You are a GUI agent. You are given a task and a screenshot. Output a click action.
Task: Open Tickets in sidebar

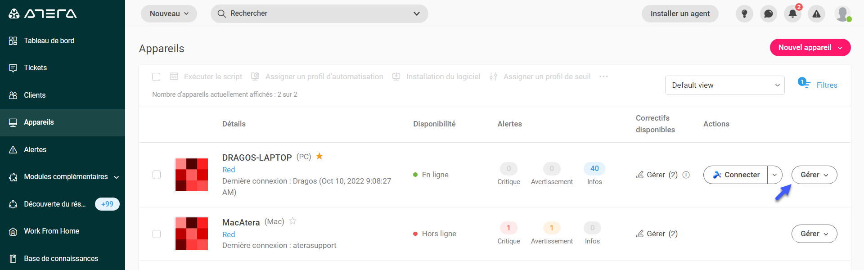(x=63, y=68)
